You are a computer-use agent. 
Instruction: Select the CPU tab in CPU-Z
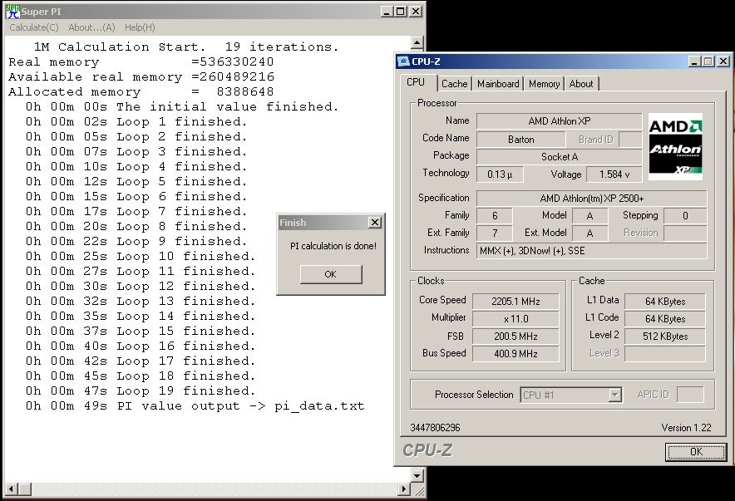point(417,82)
